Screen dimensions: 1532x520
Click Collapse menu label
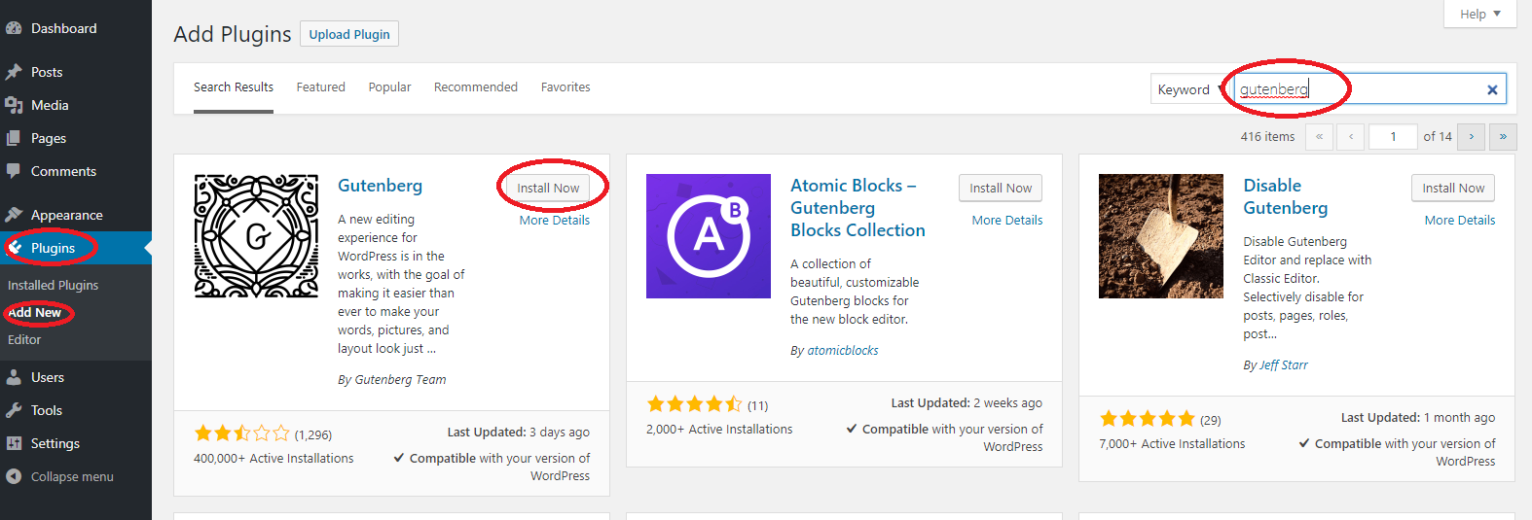tap(72, 477)
